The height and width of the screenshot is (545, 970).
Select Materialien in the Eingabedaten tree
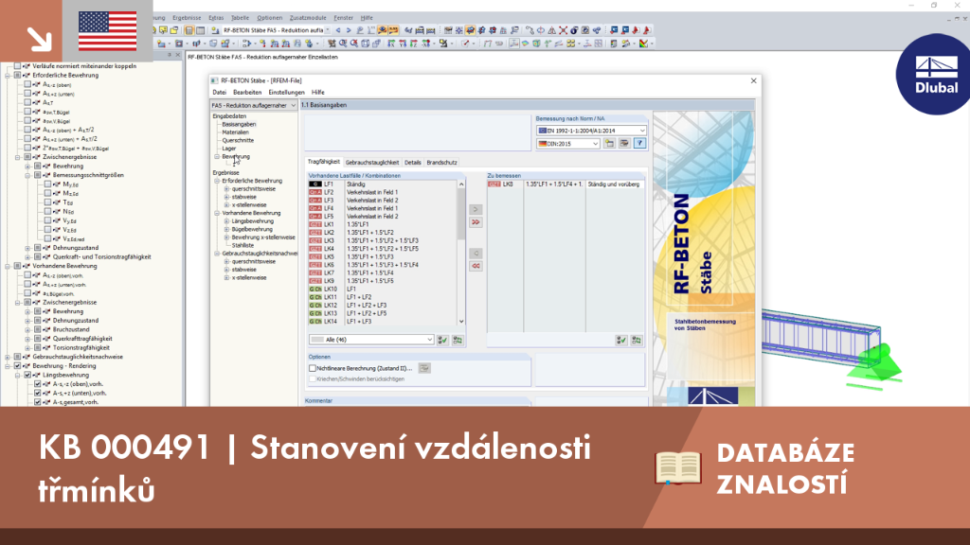pos(236,132)
